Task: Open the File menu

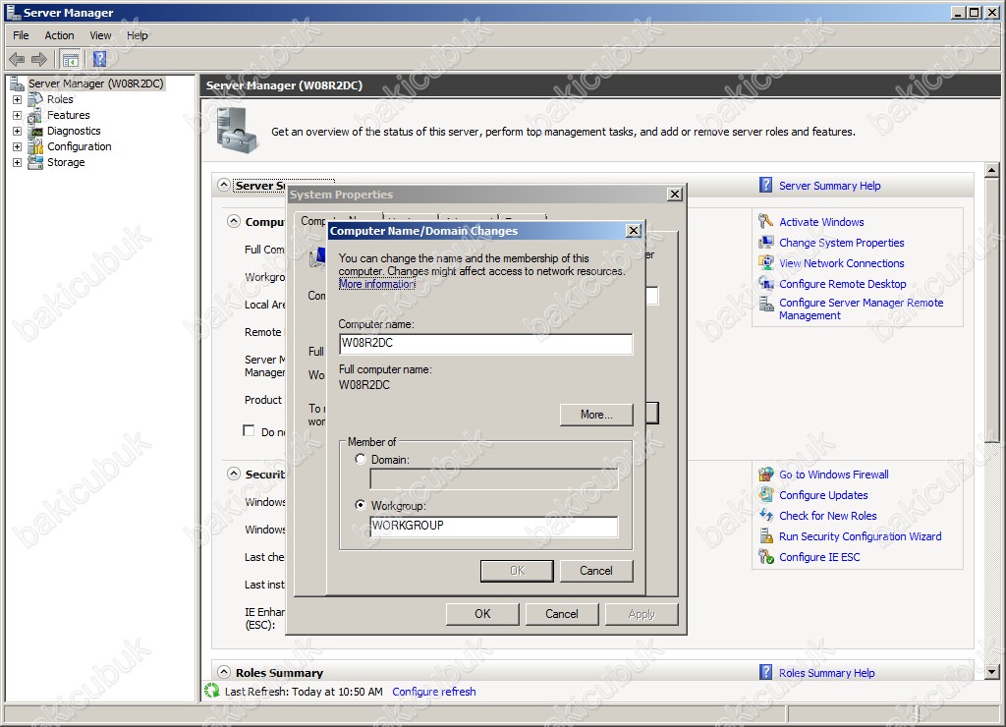Action: 22,35
